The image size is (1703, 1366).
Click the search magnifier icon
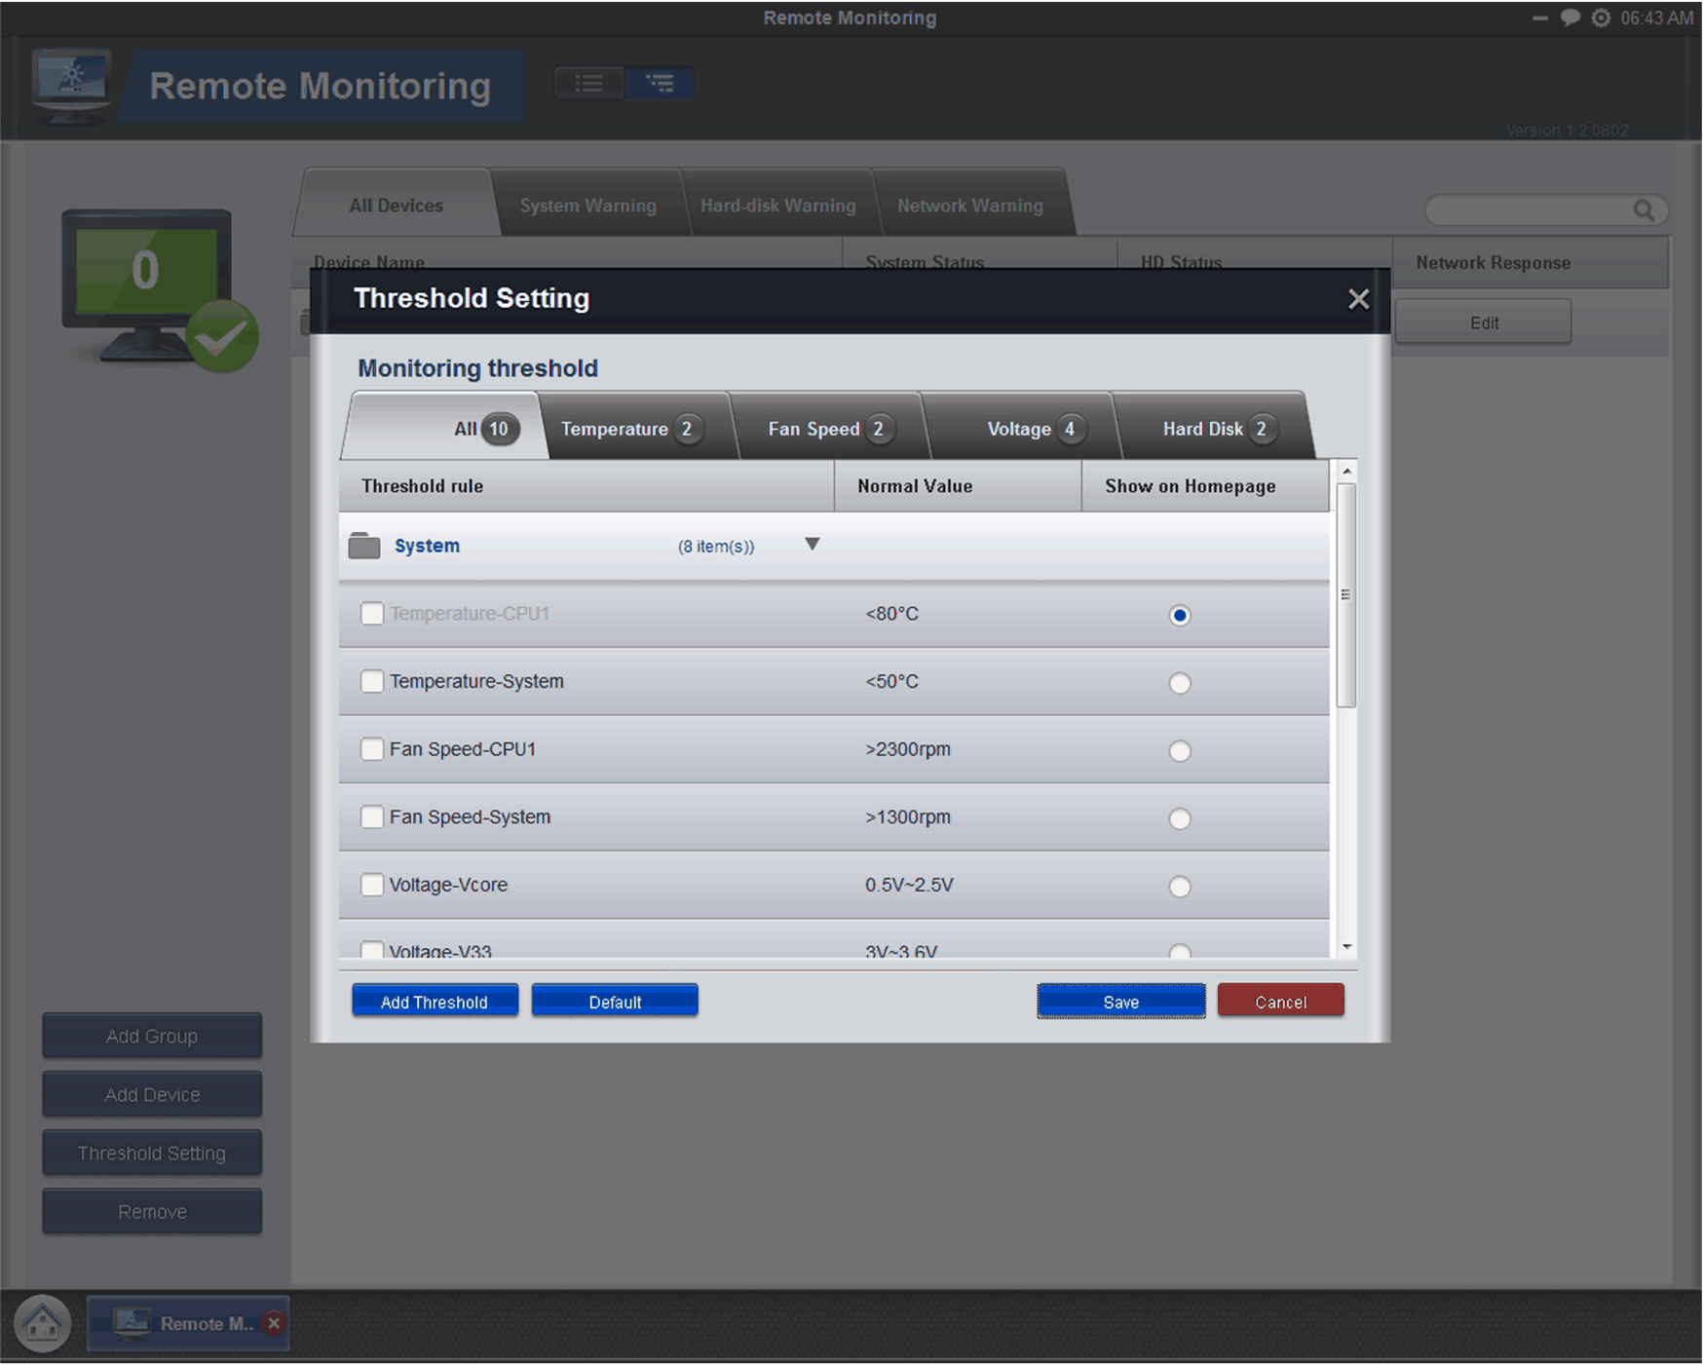click(x=1644, y=209)
